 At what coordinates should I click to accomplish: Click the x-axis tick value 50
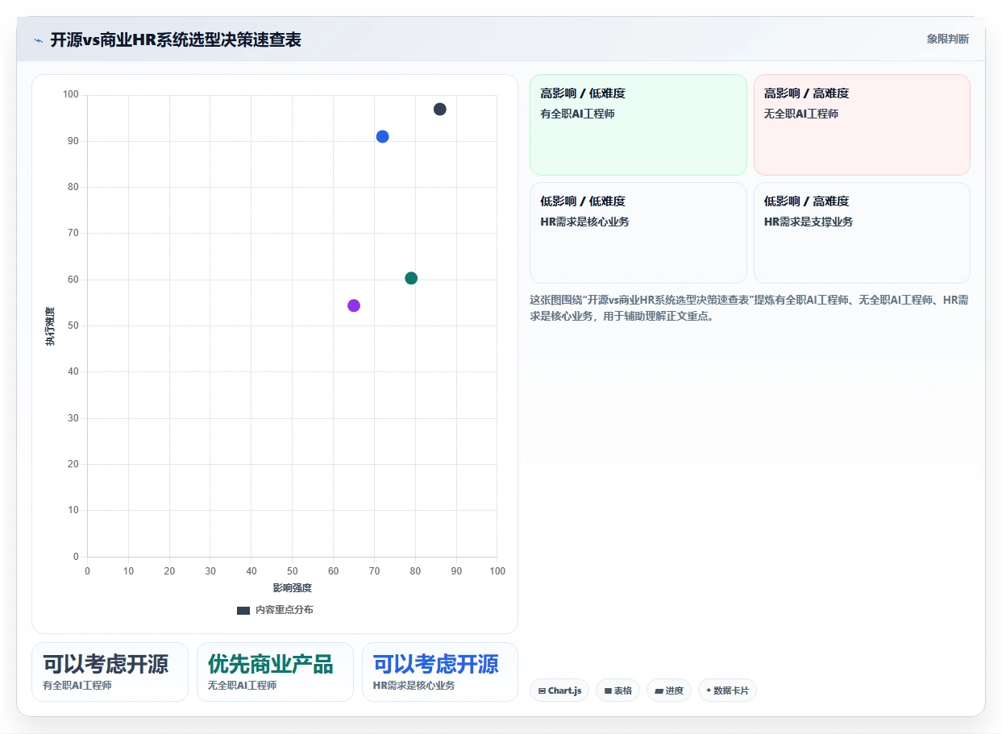[x=293, y=571]
